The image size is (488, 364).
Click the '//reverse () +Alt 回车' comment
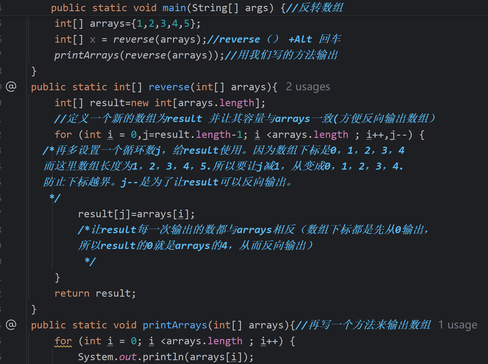pos(274,39)
